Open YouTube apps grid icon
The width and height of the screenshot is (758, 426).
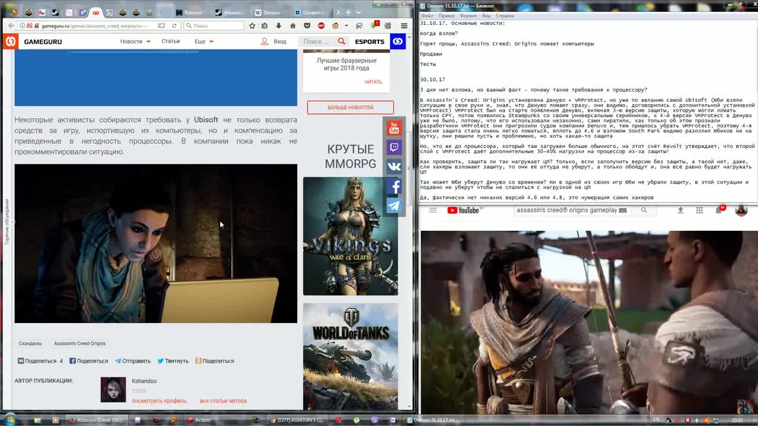699,210
